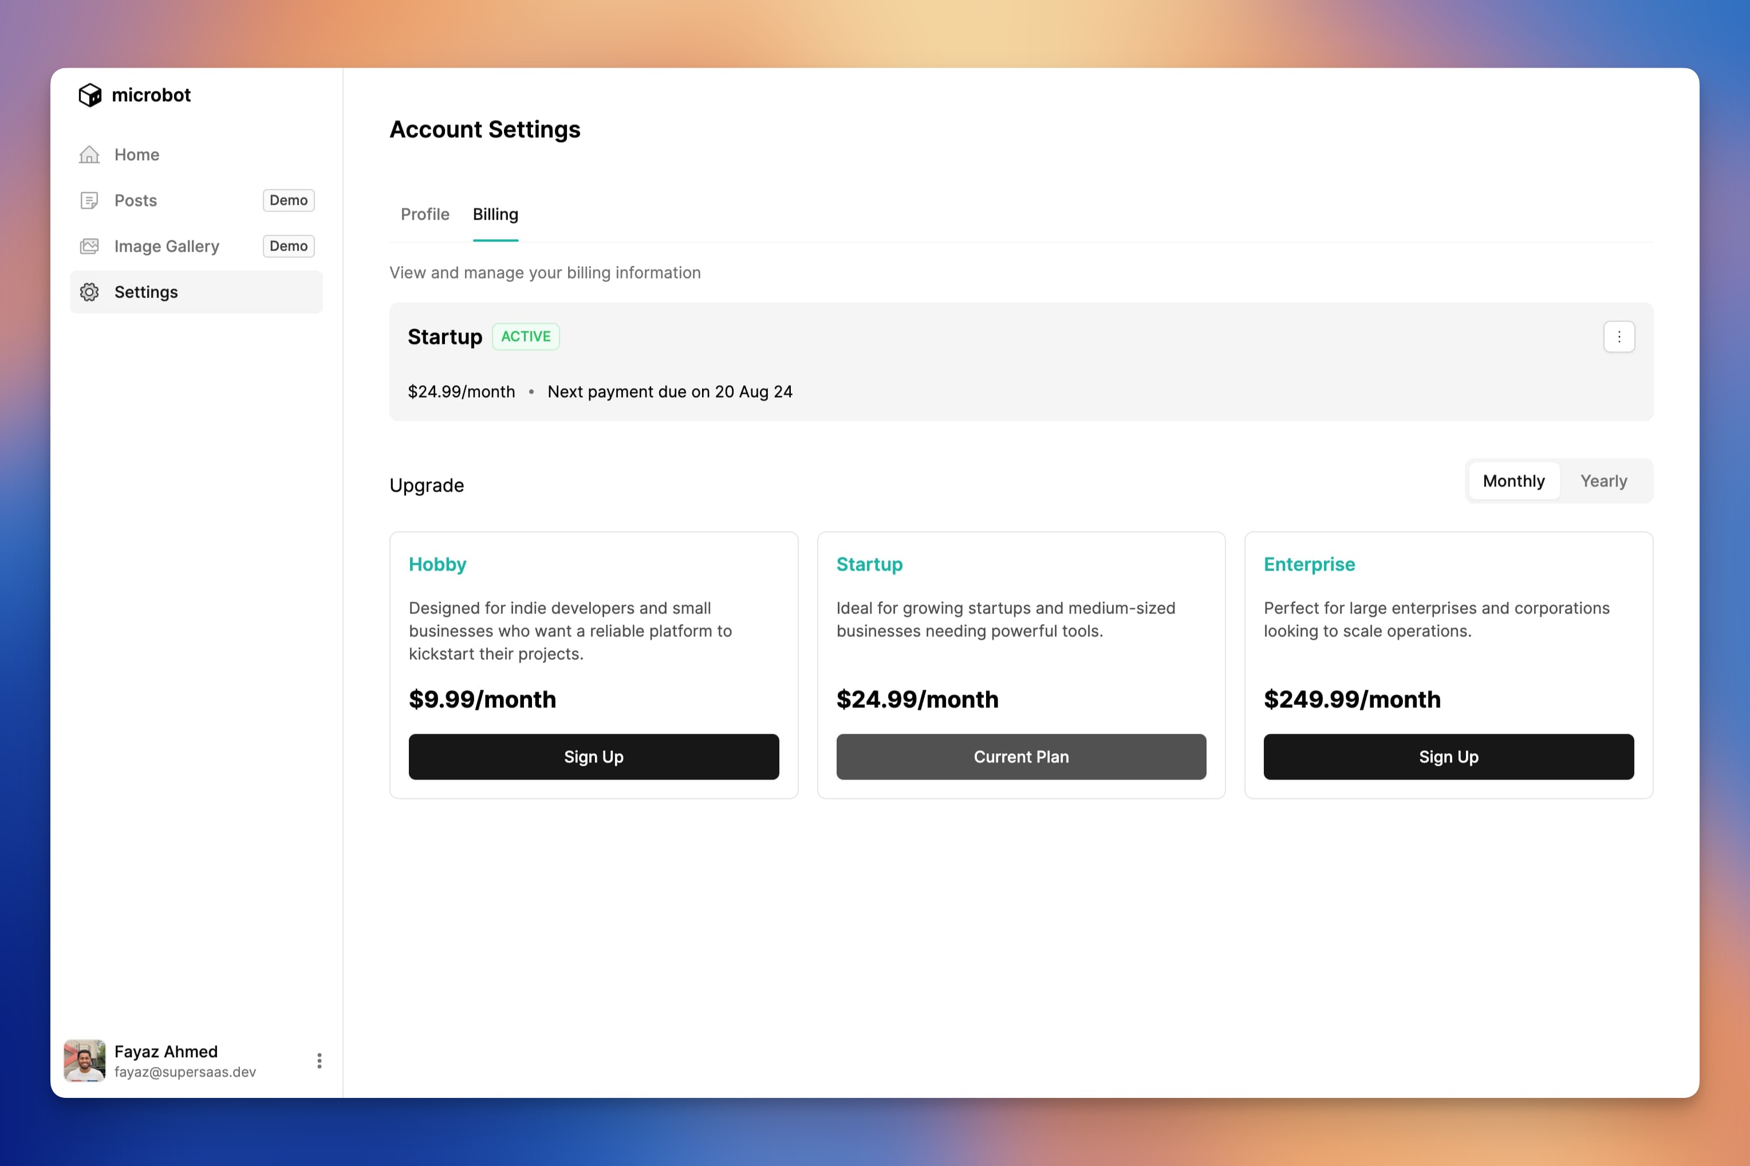Click the Settings gear icon

coord(89,293)
